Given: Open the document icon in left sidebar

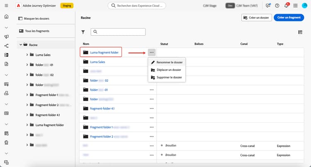Looking at the screenshot, I should click(6, 64).
